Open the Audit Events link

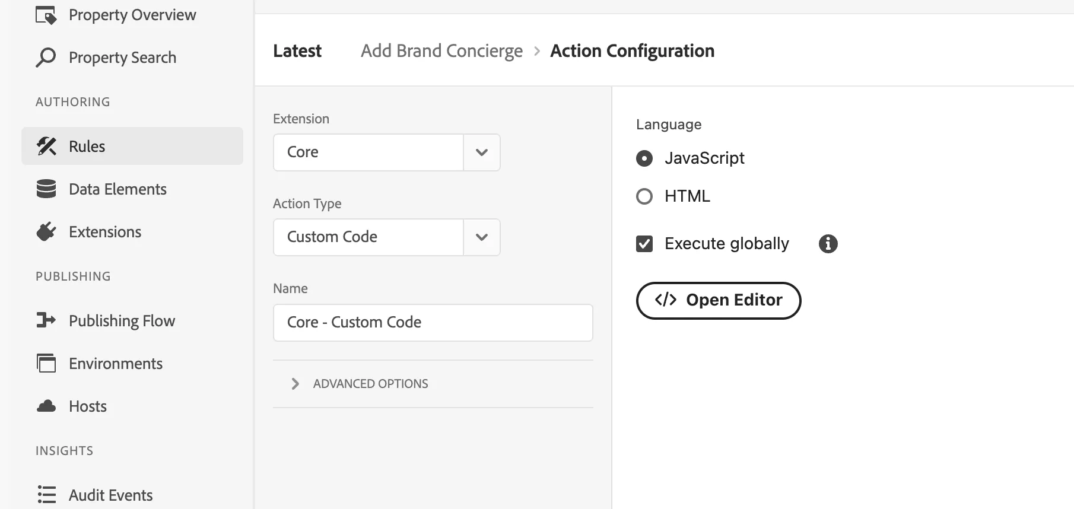click(x=111, y=495)
